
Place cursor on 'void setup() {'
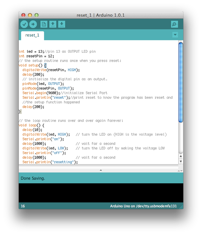[33, 65]
